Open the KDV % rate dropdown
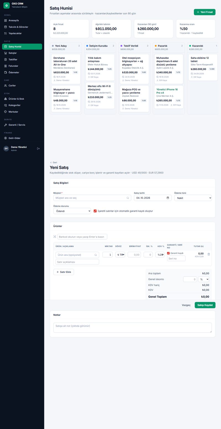Image resolution: width=221 pixels, height=429 pixels. coord(160,255)
